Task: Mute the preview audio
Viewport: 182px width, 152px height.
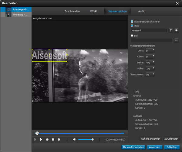Action: tap(75, 140)
